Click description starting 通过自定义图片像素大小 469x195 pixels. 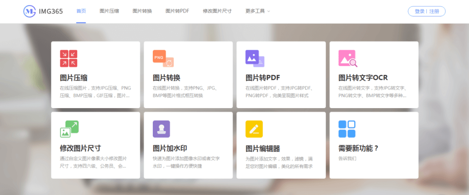click(93, 162)
